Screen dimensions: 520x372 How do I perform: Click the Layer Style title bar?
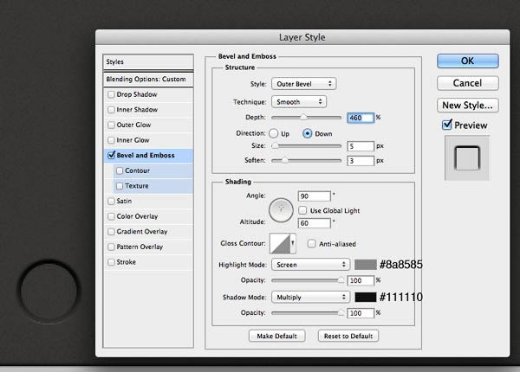302,37
